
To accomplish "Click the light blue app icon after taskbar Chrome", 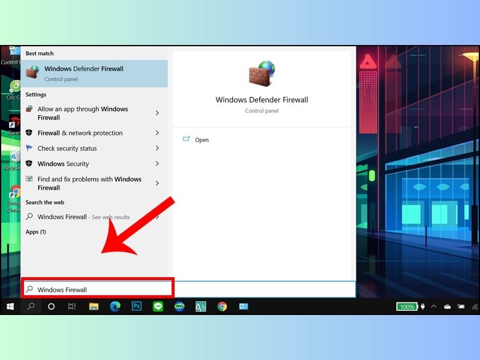I will (244, 307).
